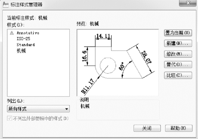The height and width of the screenshot is (139, 198).
Task: Create a style with 新建(N)... button
Action: [178, 44]
